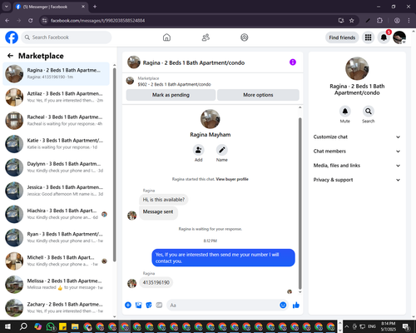Viewport: 416px width, 333px height.
Task: Mute the conversation bell icon
Action: click(345, 112)
